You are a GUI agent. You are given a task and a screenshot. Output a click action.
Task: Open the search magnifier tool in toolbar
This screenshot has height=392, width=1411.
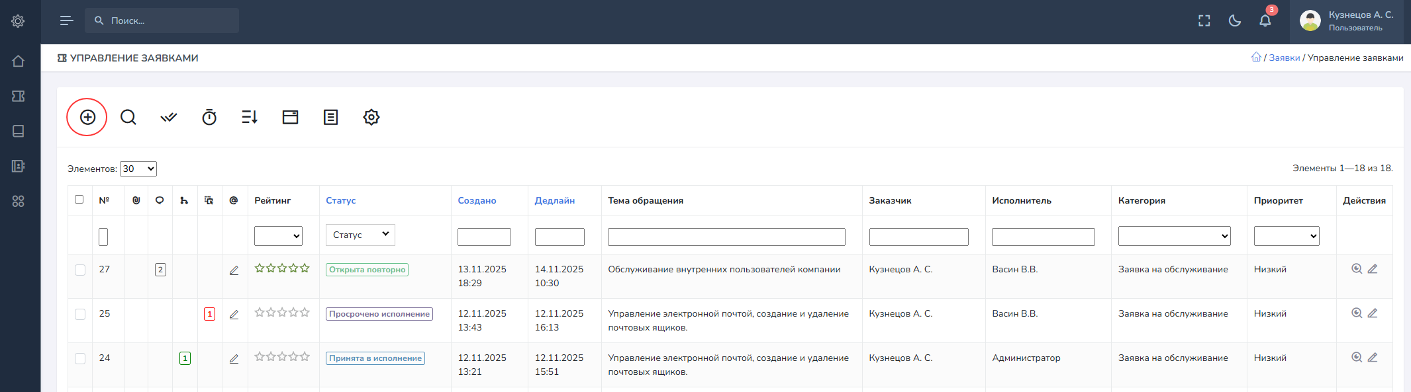[128, 117]
